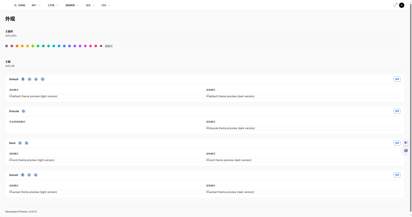
Task: Click the Nord theme moon icon
Action: point(27,143)
